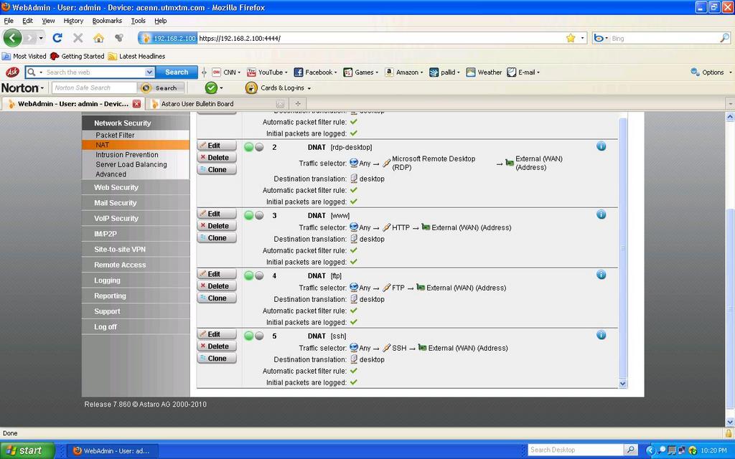Click info icon for DNAT rule 2

(x=601, y=146)
